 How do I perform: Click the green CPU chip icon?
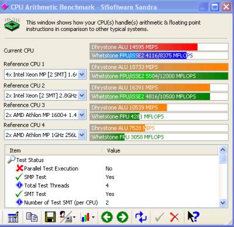coord(12,25)
